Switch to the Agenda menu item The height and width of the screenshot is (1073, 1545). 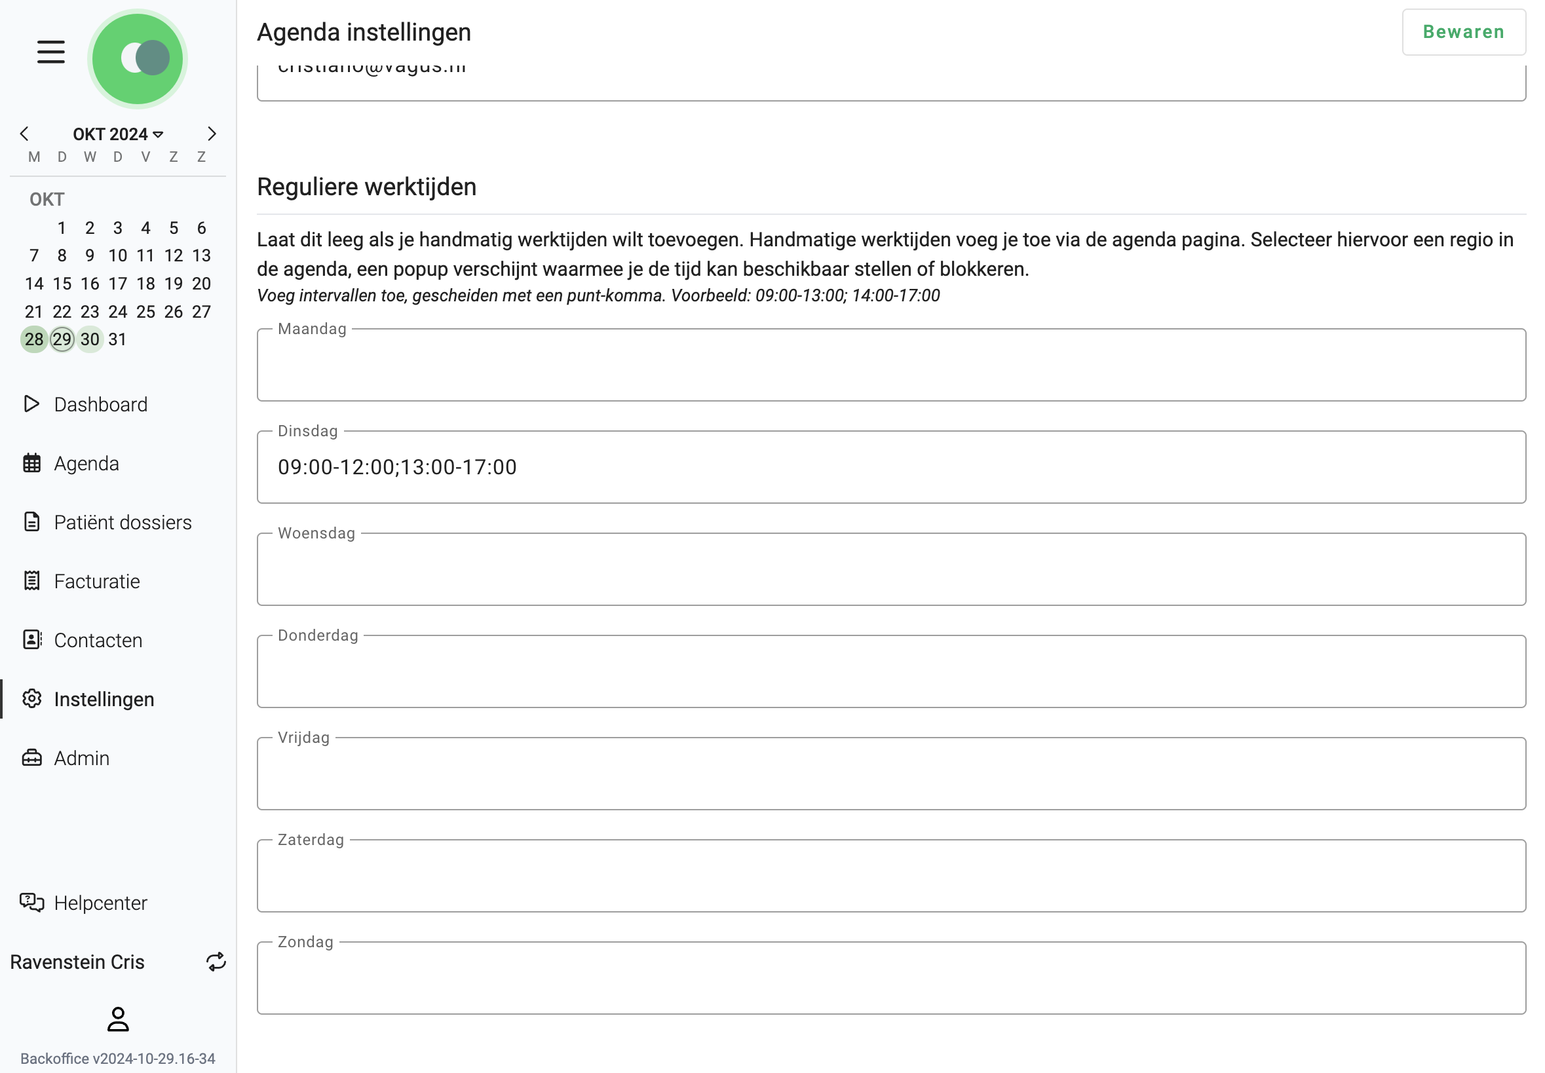[87, 462]
